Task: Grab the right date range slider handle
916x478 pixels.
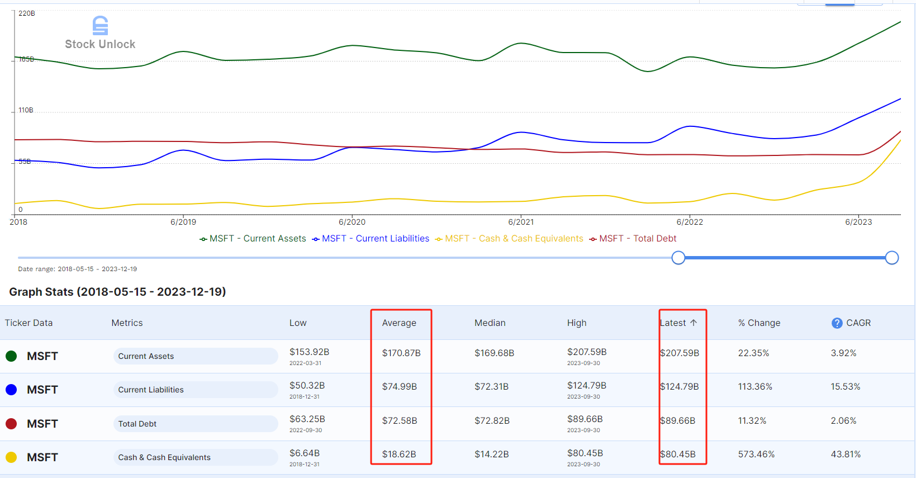Action: pyautogui.click(x=892, y=258)
